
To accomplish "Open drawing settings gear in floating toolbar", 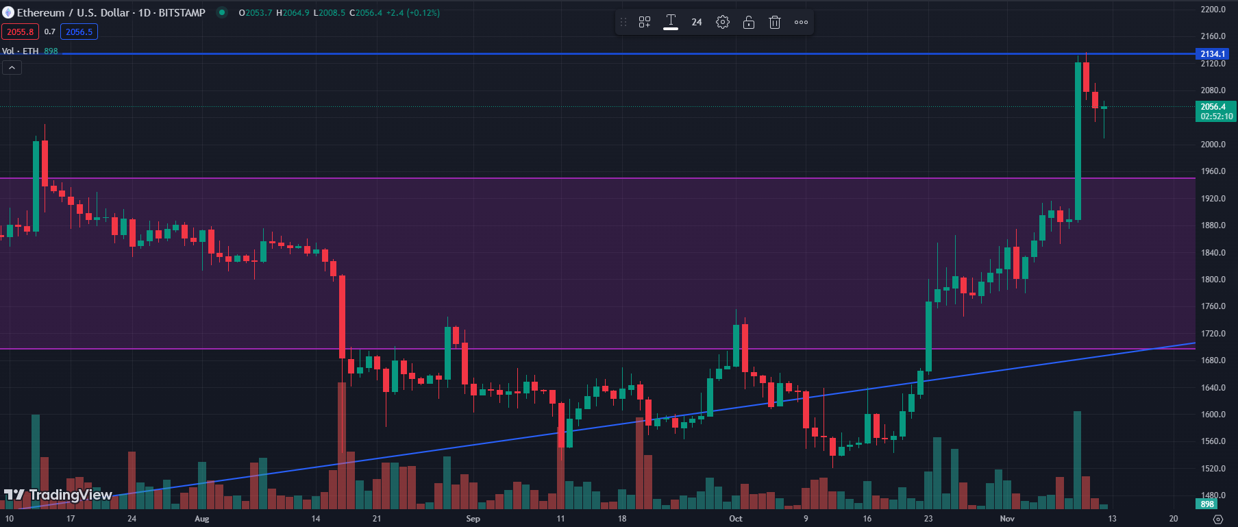I will [723, 23].
